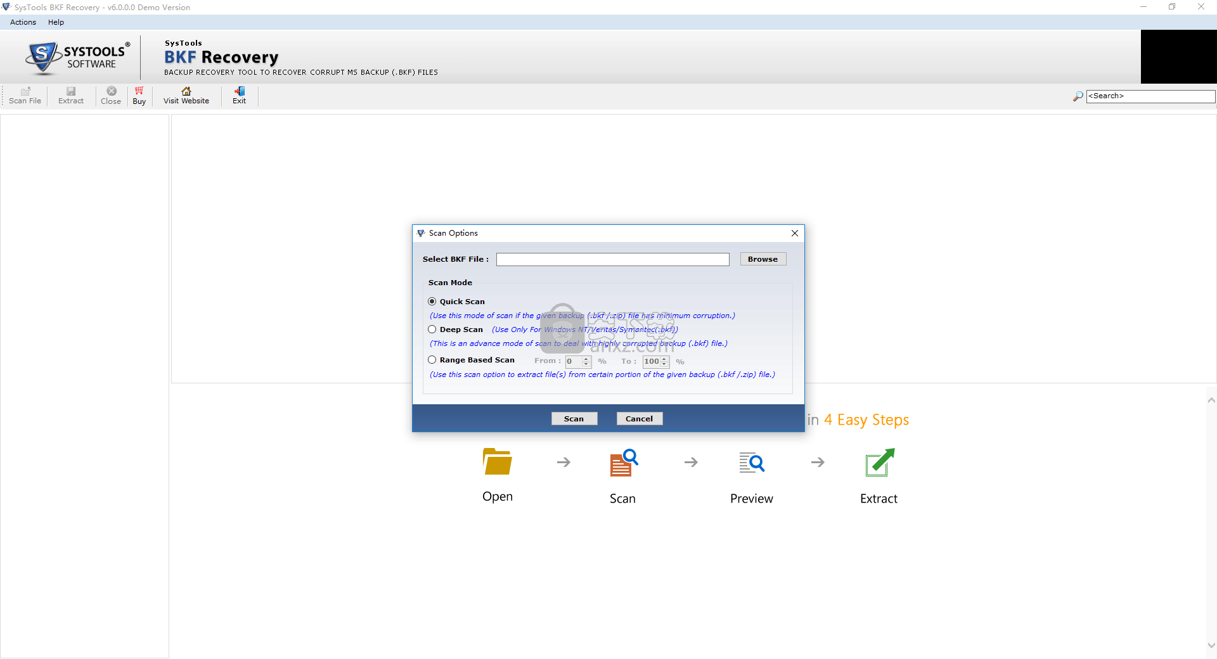Click the To percentage value field
This screenshot has width=1217, height=659.
point(652,361)
